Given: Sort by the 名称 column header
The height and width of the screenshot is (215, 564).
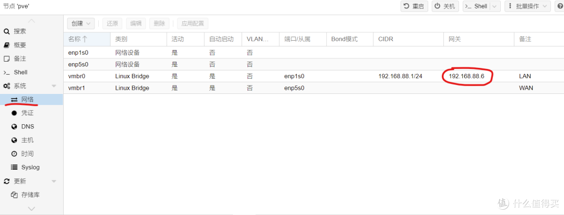Looking at the screenshot, I should (87, 39).
